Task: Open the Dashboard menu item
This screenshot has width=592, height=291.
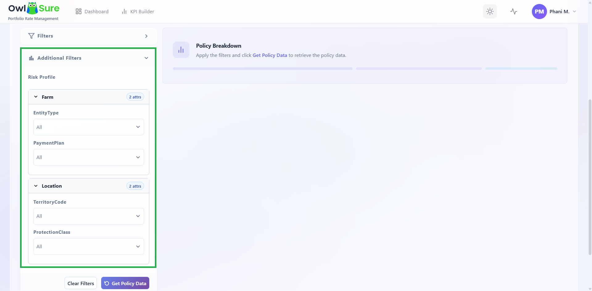Action: pos(92,11)
